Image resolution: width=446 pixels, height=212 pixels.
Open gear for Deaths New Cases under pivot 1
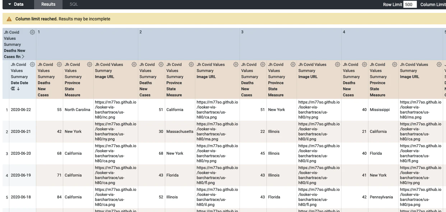(59, 64)
